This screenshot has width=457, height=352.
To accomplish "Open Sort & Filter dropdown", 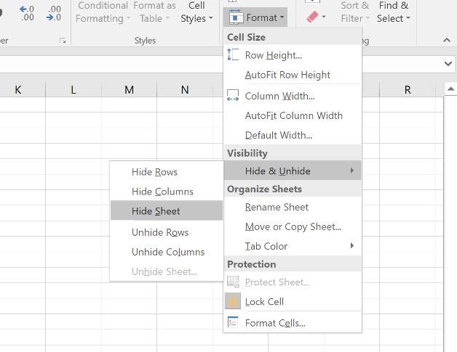I will [355, 12].
